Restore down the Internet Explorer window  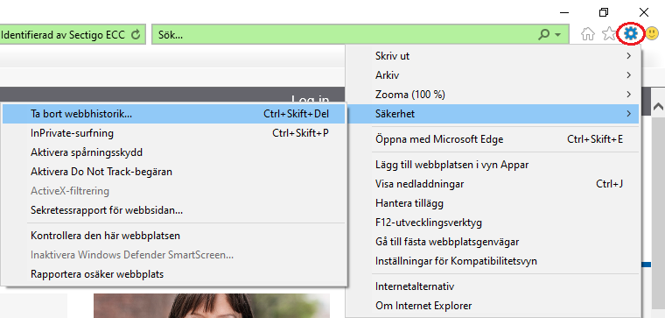(x=604, y=12)
